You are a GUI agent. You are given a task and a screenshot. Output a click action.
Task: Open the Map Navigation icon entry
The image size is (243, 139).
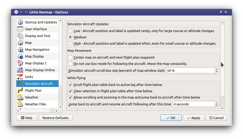[20, 49]
